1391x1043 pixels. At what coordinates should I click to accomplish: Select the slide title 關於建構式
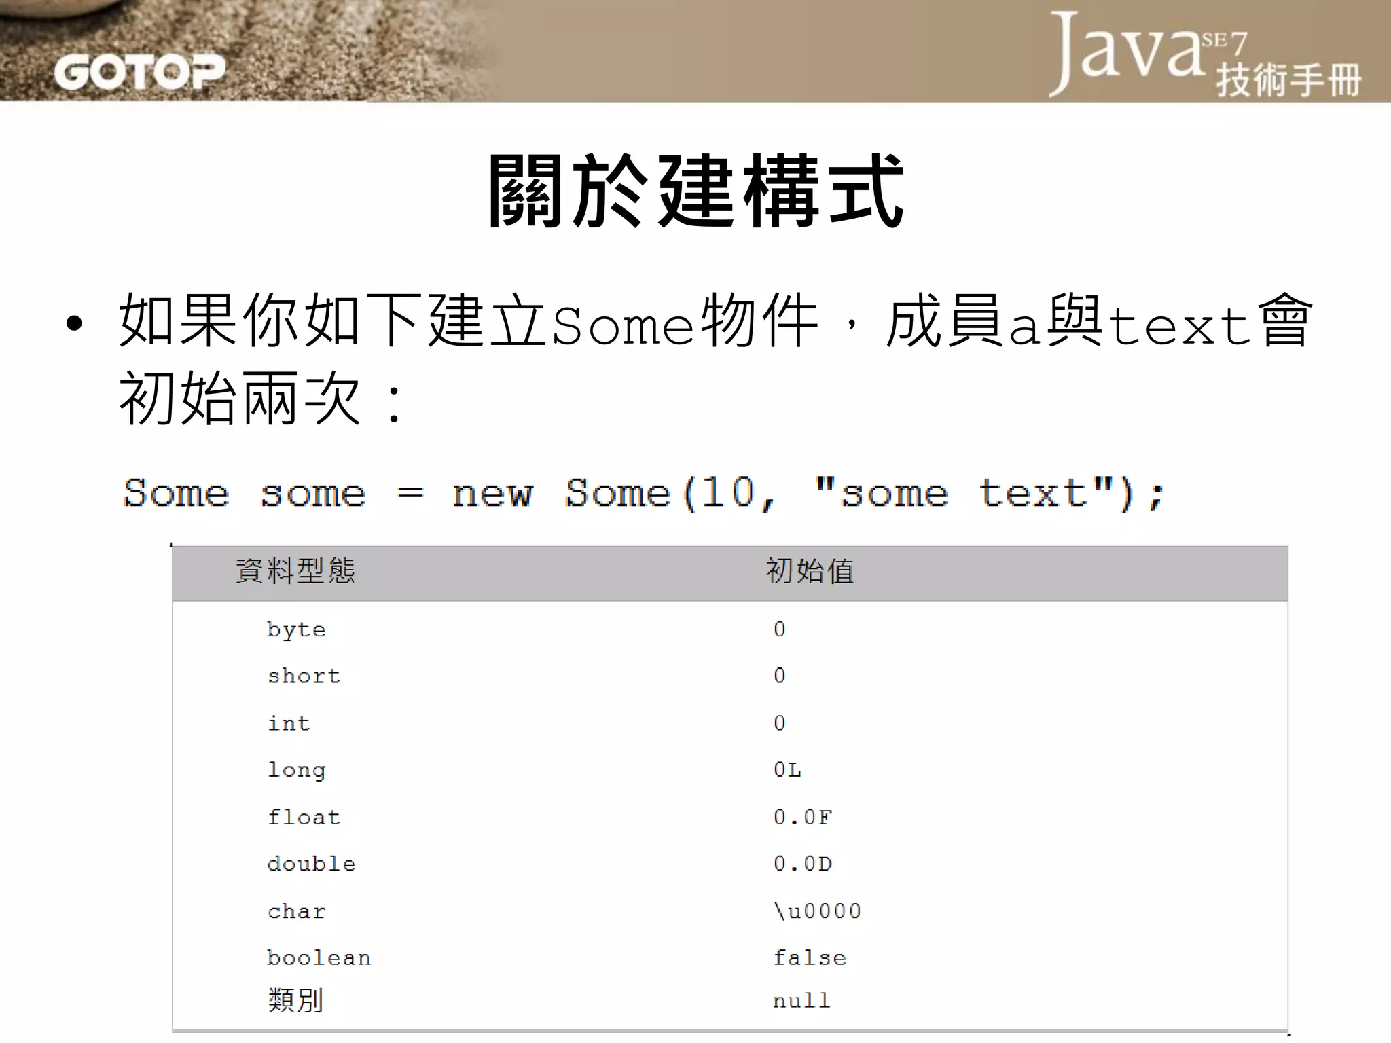(695, 191)
